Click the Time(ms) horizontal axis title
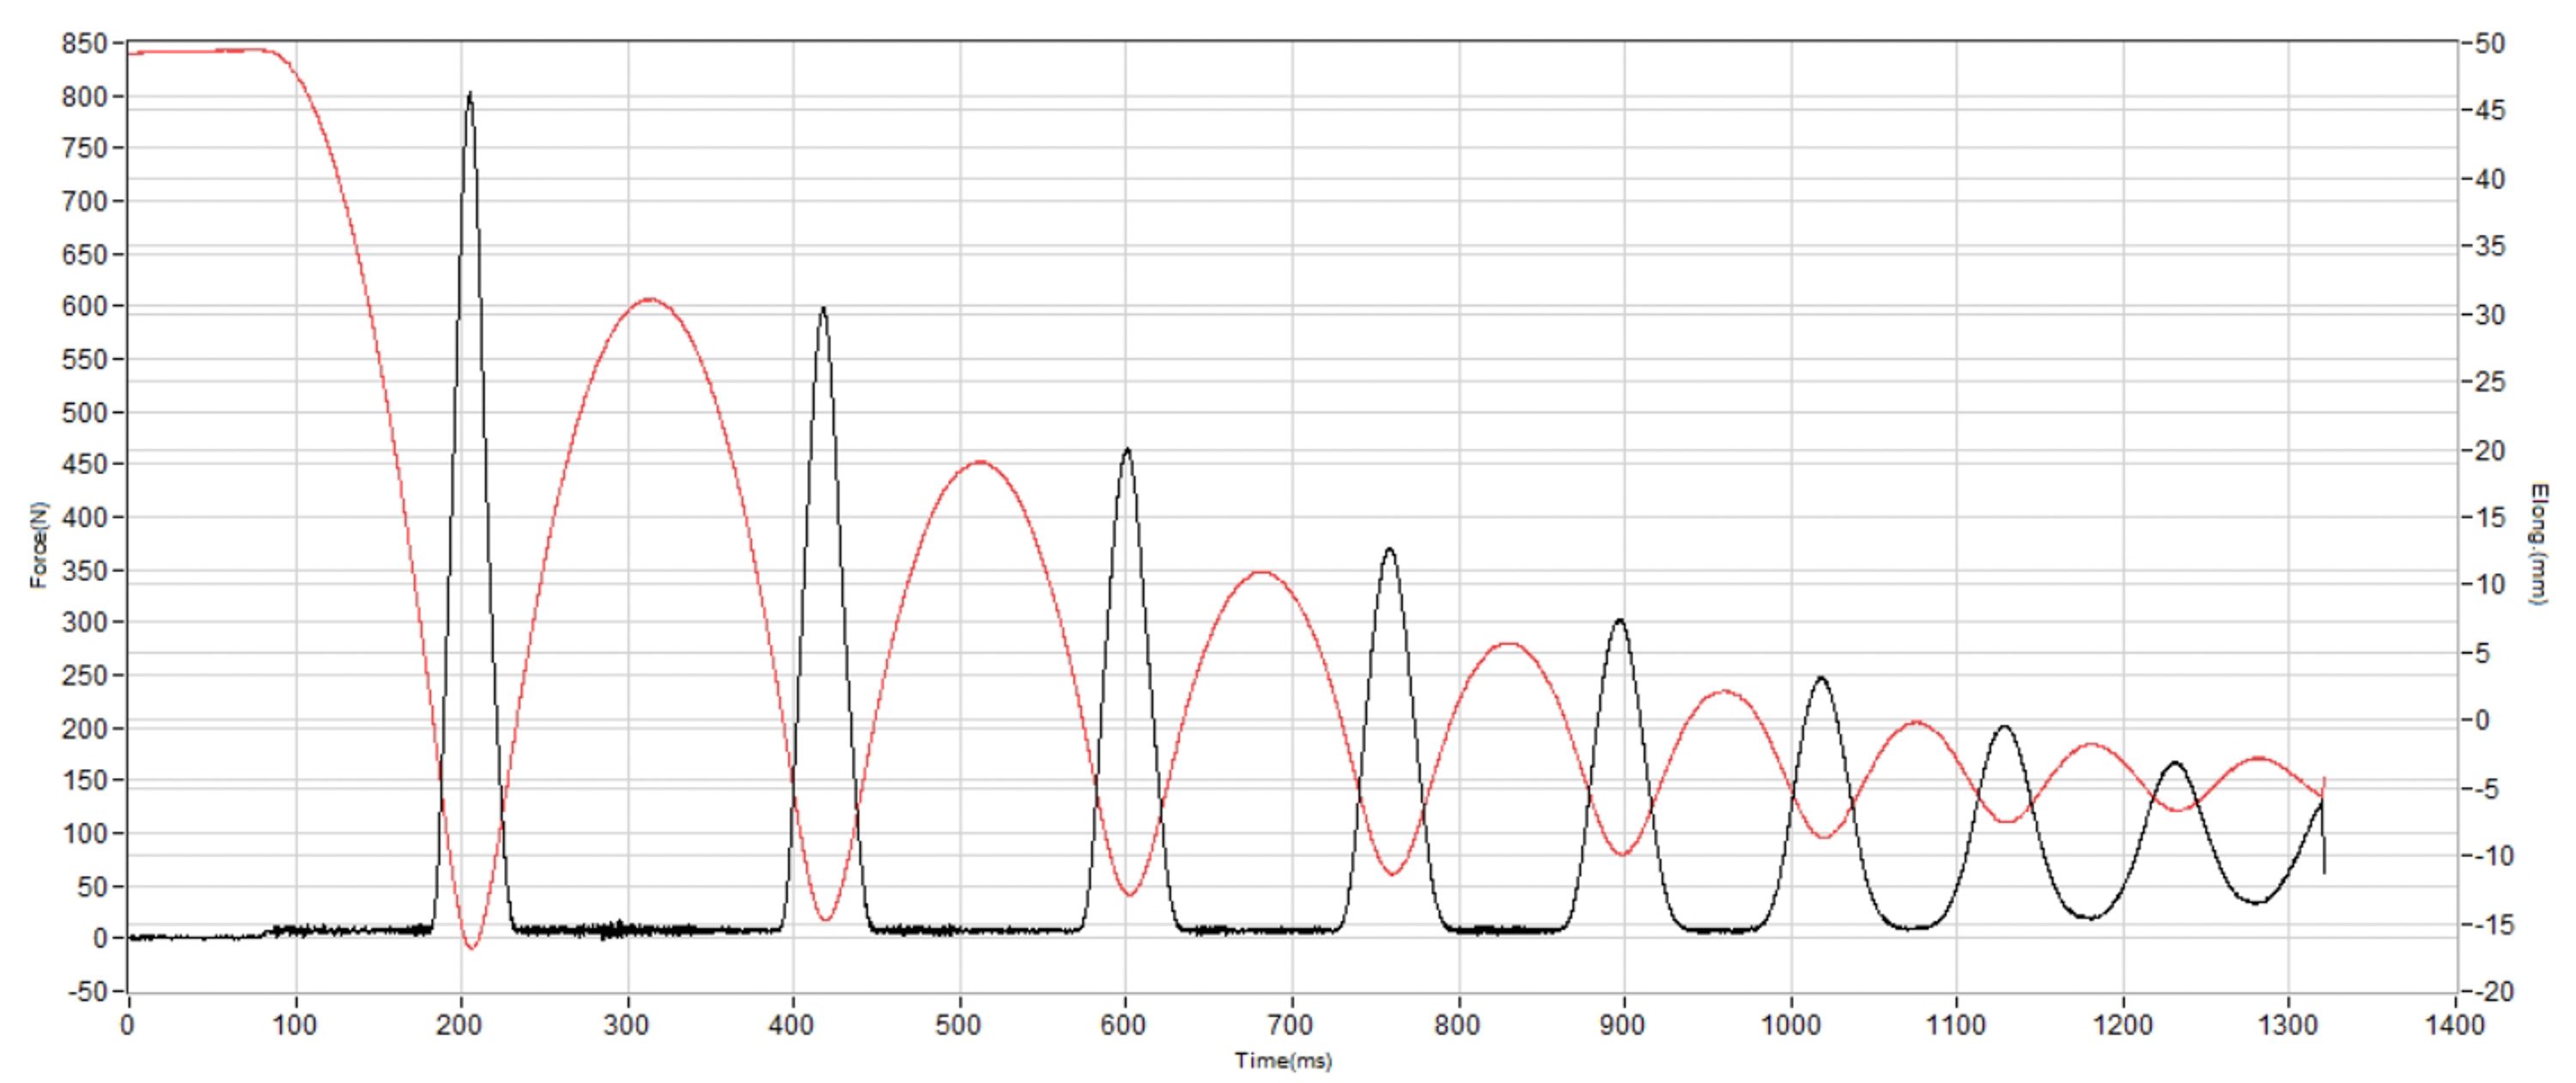 tap(1283, 1061)
